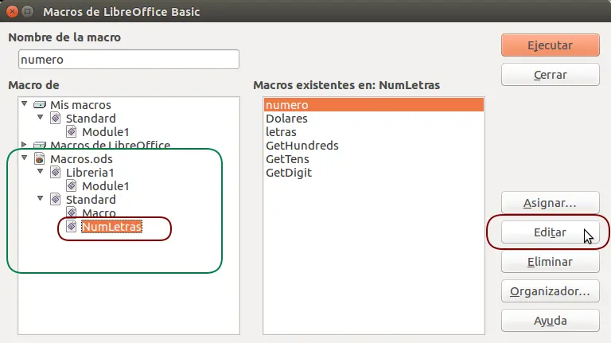Click the icon beside the Macro module
Screen dimensions: 611x343
(x=72, y=212)
